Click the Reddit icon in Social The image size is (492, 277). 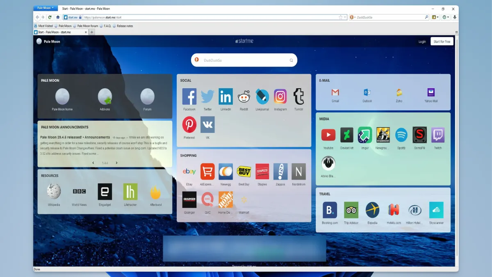(x=244, y=97)
